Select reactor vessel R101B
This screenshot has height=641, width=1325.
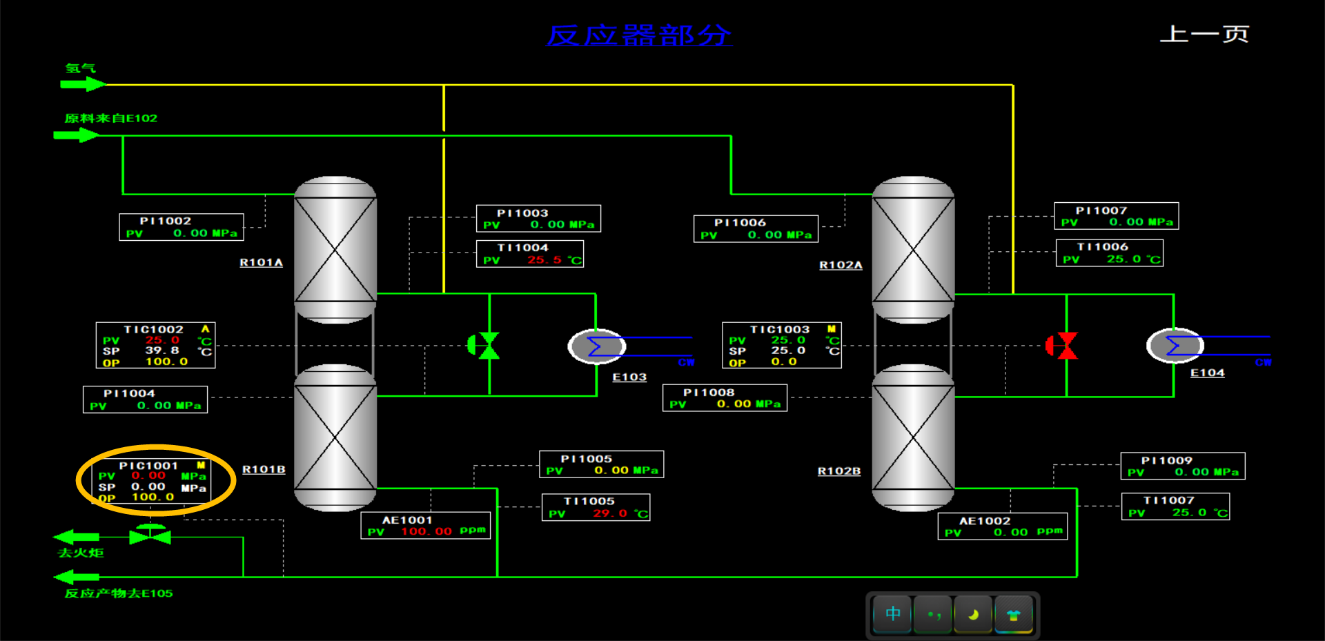(x=335, y=437)
